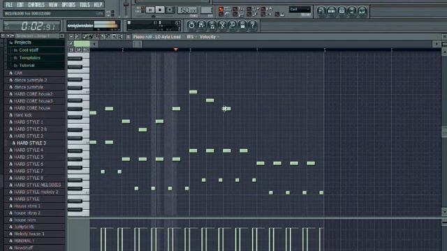
Task: Open the TOOLS menu
Action: click(85, 5)
